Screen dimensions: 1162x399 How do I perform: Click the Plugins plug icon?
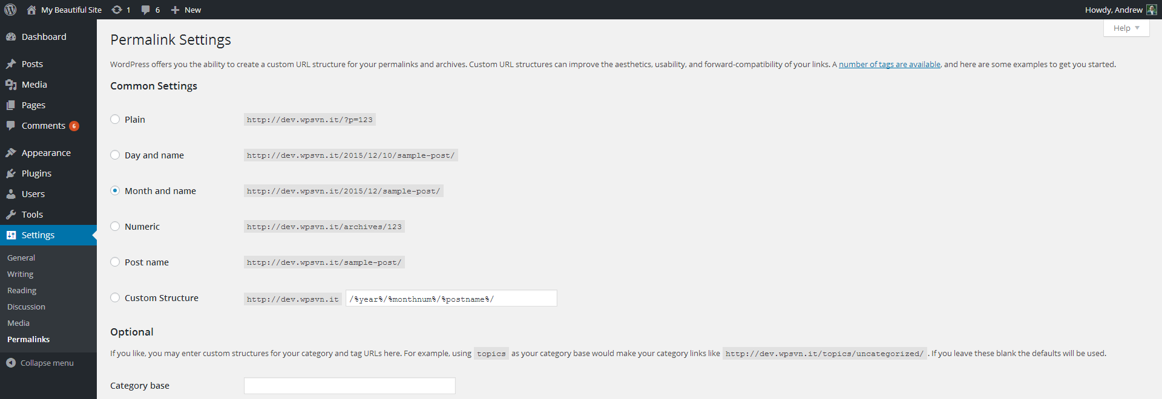[11, 174]
